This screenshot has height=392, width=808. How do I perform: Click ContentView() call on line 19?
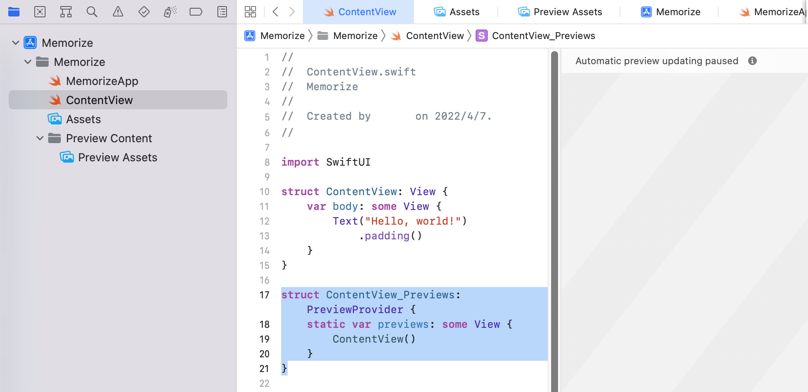coord(374,339)
